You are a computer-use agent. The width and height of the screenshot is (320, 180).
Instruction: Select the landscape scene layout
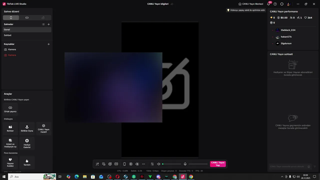pyautogui.click(x=27, y=18)
